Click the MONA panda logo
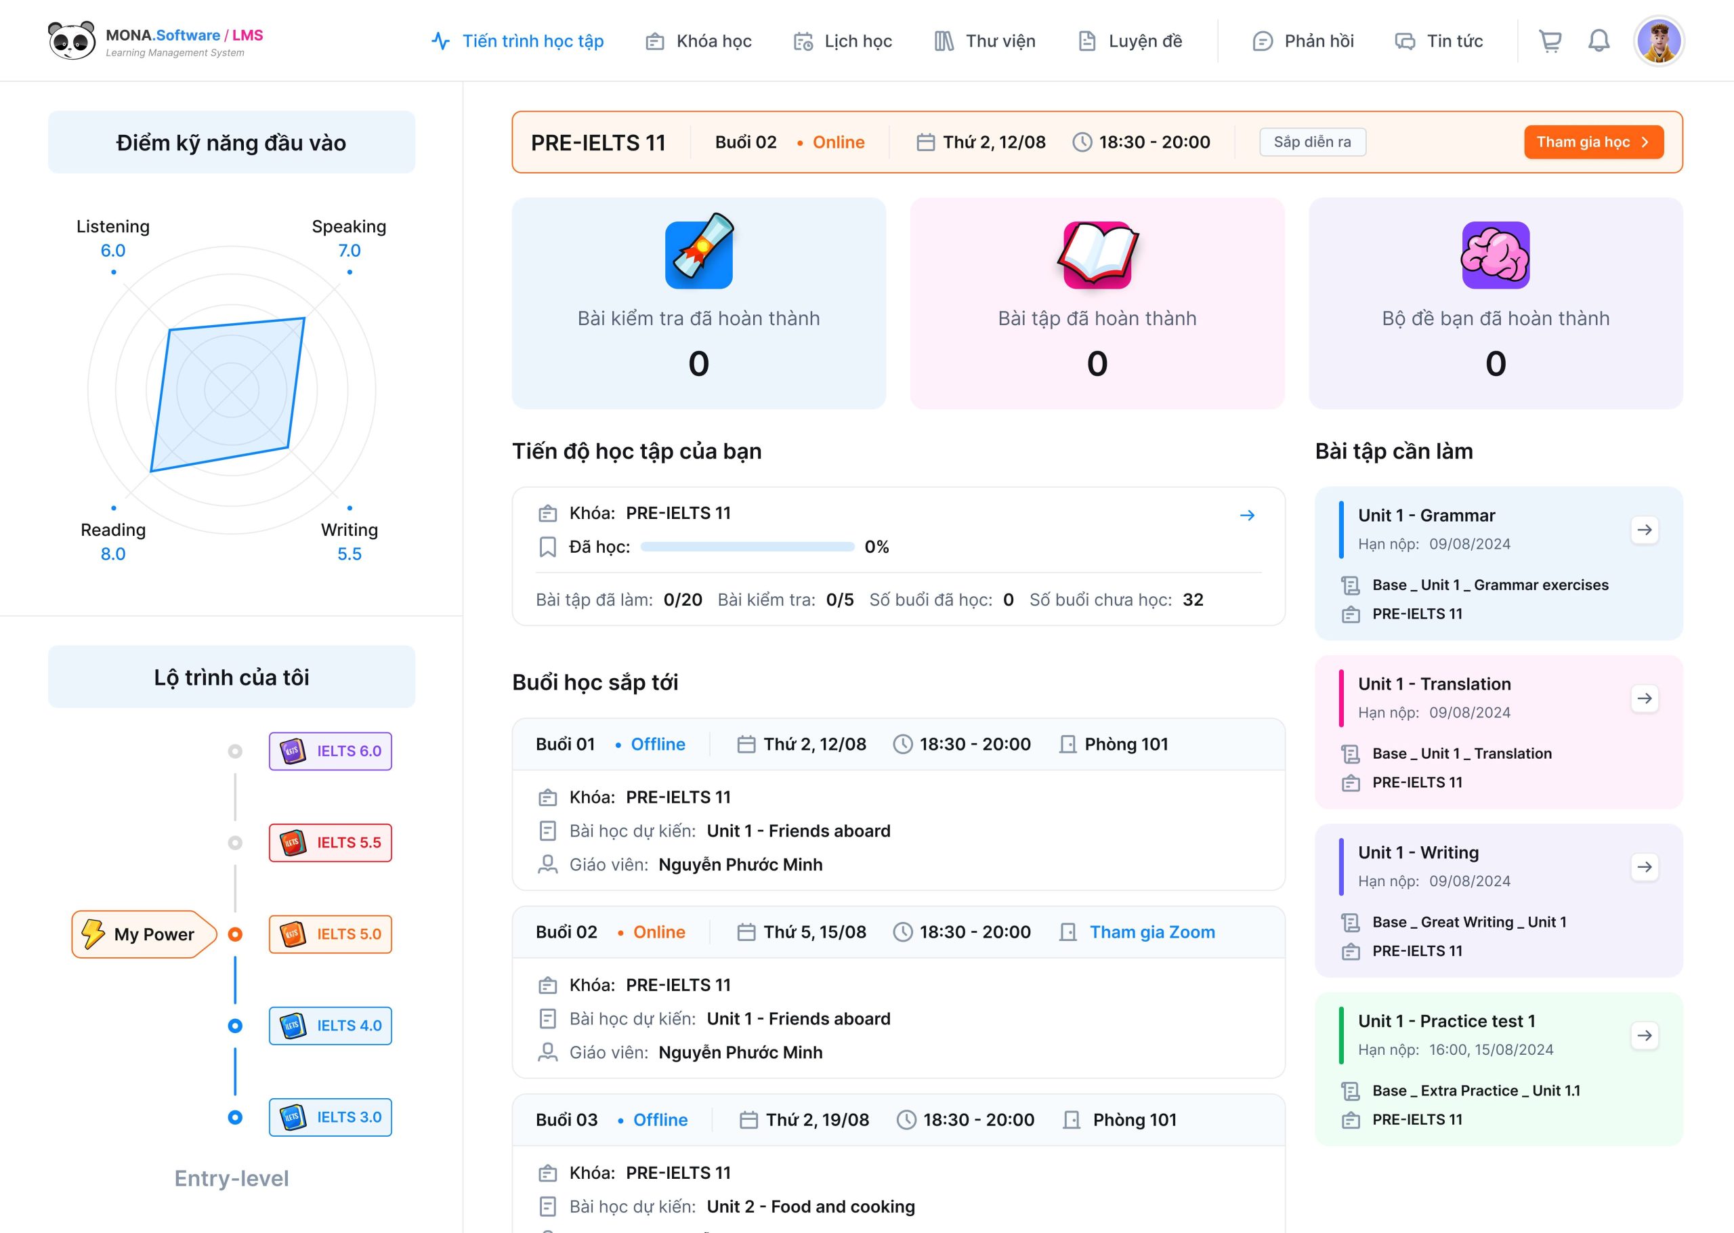The height and width of the screenshot is (1233, 1734). pyautogui.click(x=71, y=41)
